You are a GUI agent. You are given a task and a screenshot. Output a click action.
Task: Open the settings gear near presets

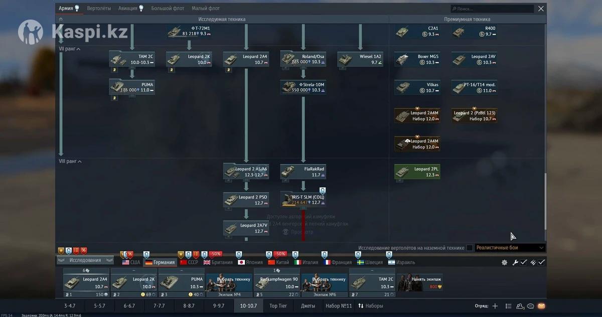pyautogui.click(x=504, y=262)
